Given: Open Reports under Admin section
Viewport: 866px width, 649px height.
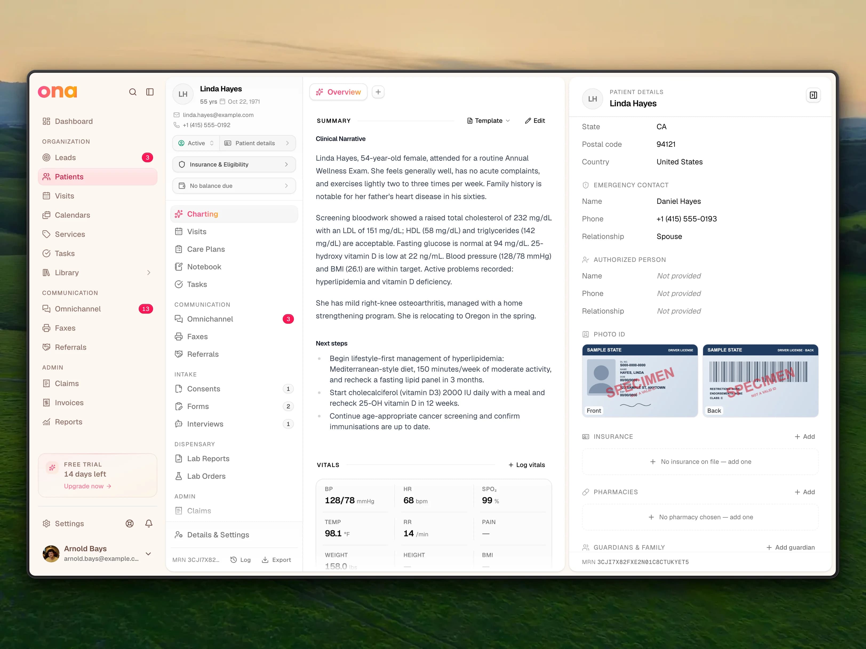Looking at the screenshot, I should (98, 422).
